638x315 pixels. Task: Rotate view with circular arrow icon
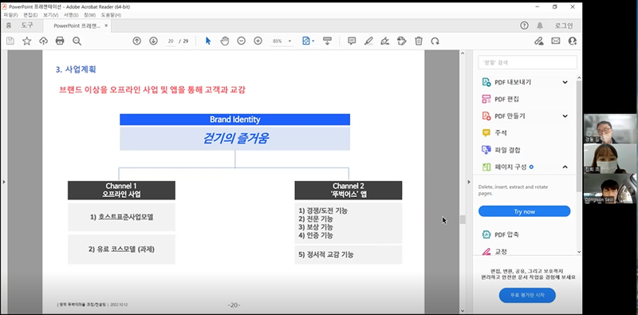point(435,41)
